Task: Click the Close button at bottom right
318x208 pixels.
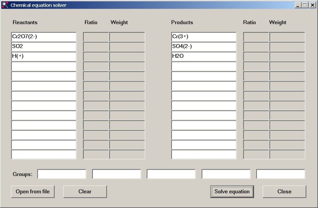Action: tap(284, 192)
